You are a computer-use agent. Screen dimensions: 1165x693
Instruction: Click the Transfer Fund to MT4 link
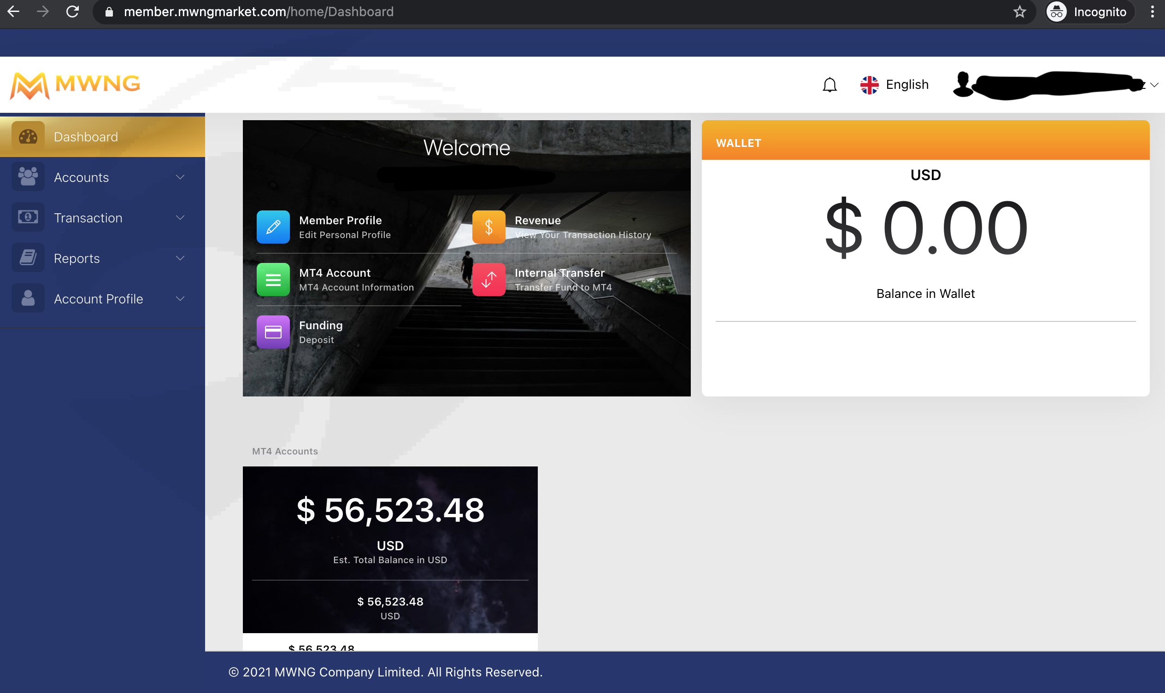(x=563, y=287)
